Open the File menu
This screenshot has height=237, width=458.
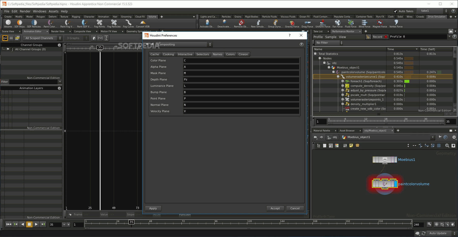(x=7, y=11)
